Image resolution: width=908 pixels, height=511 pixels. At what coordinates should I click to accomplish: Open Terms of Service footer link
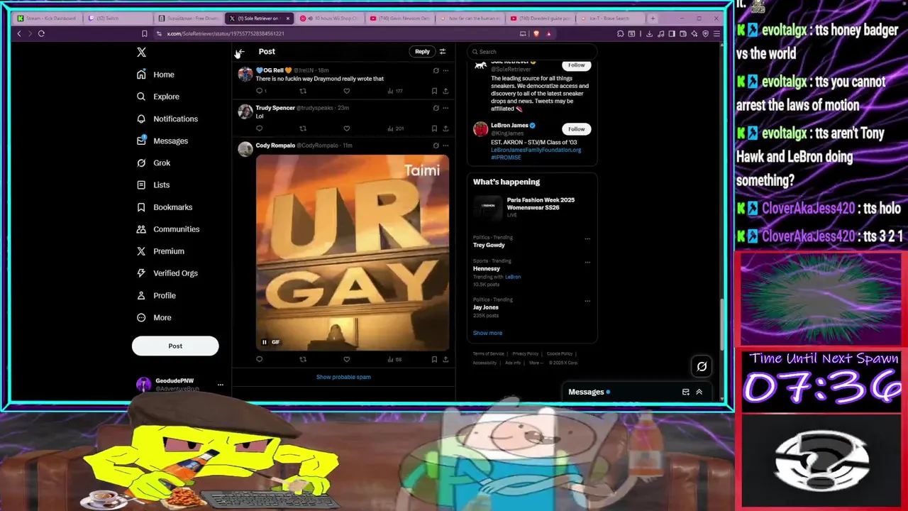489,353
